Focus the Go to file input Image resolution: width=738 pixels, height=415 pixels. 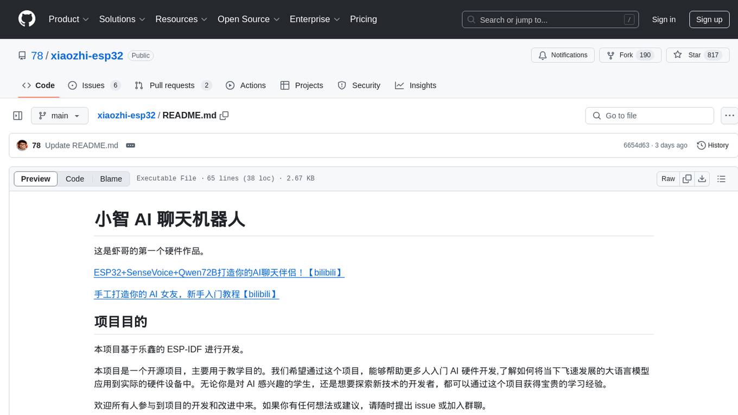pos(650,116)
